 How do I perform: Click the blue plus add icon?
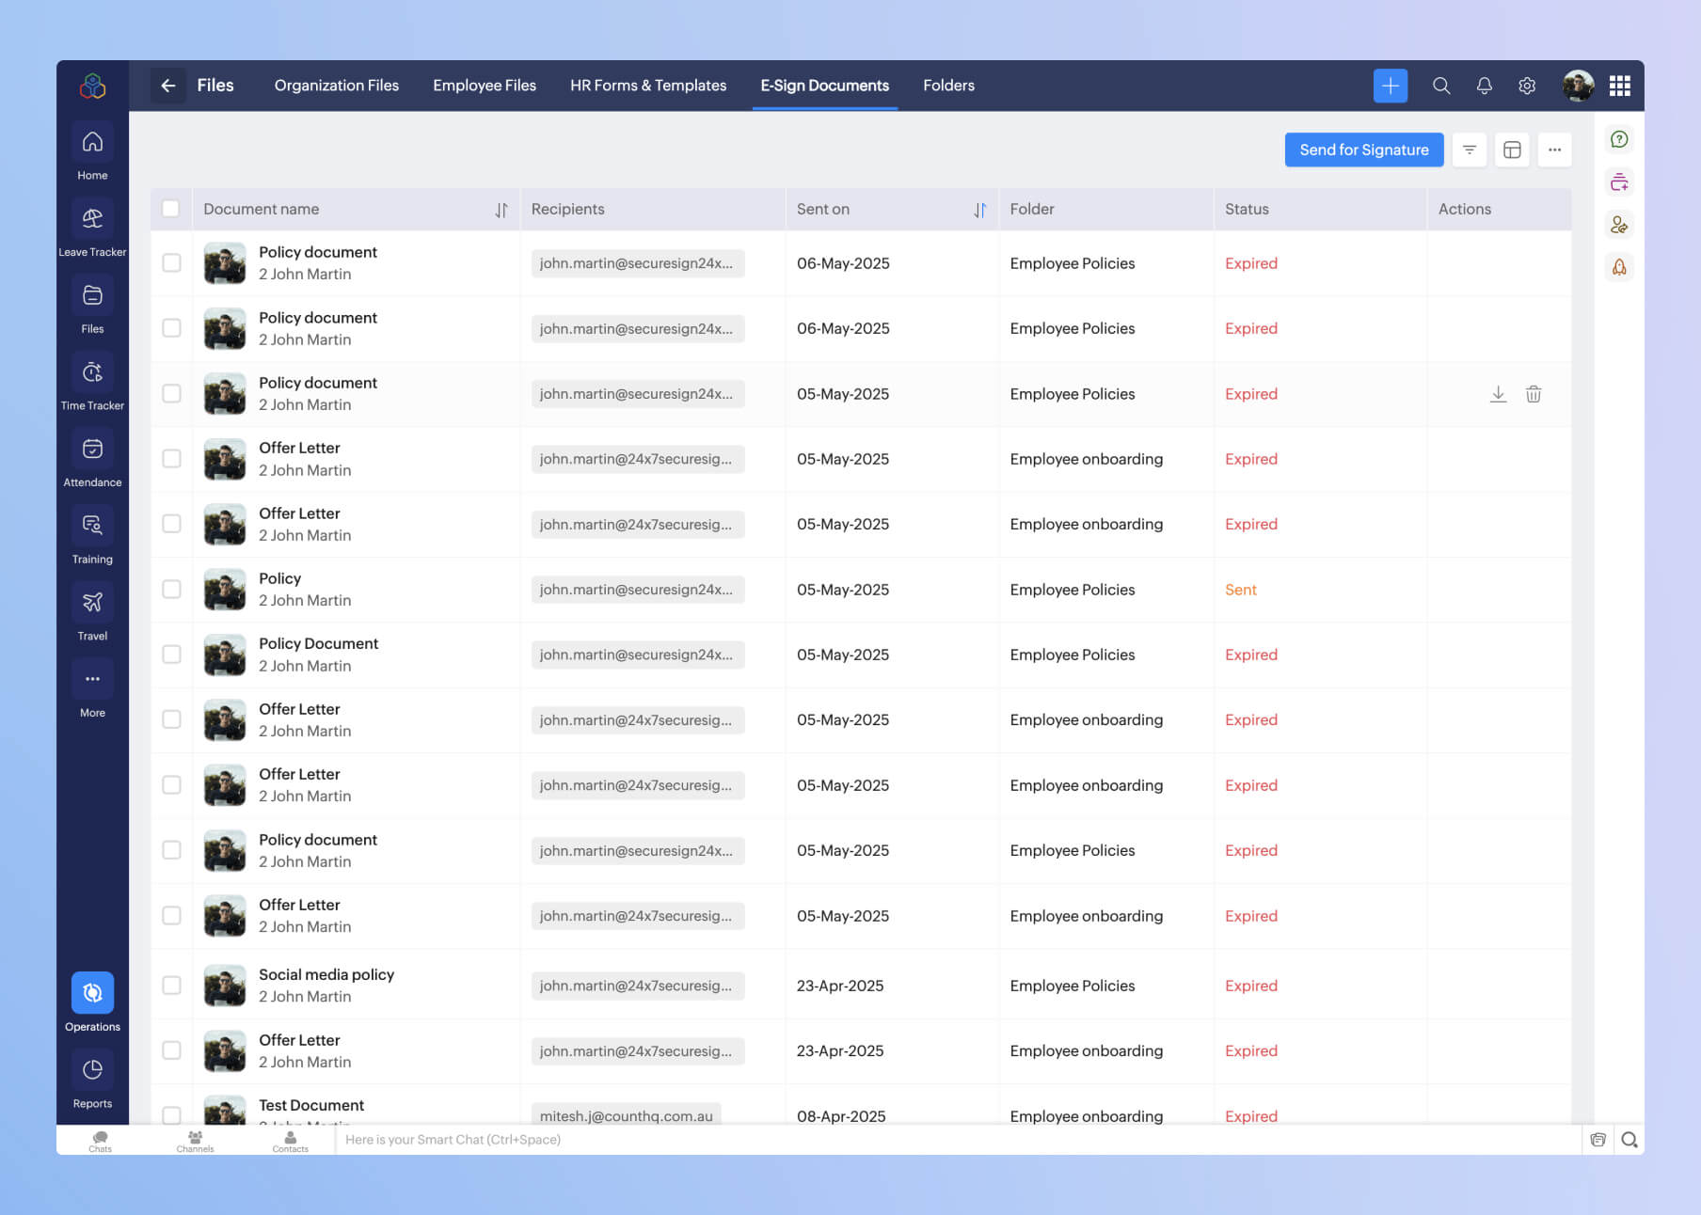[x=1390, y=86]
